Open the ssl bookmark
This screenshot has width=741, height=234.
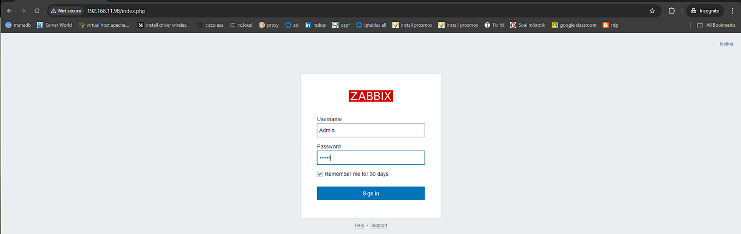click(292, 25)
